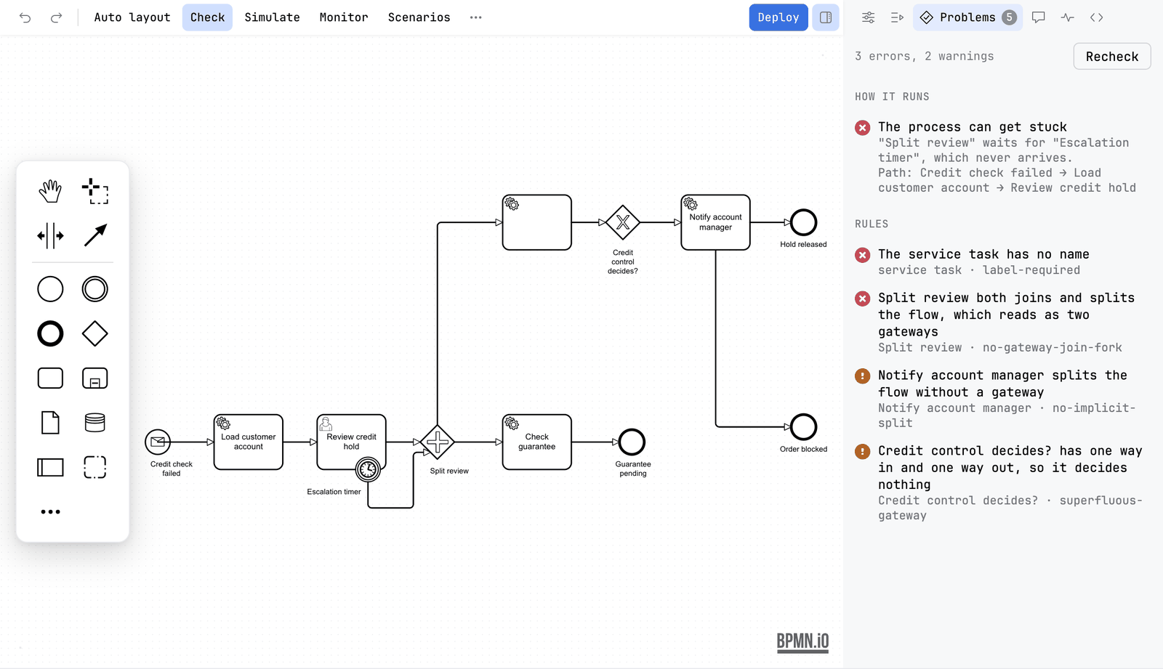Select the Split review parallel gateway
This screenshot has height=669, width=1163.
click(x=437, y=442)
